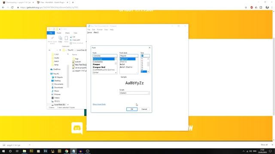Screen dimensions: 275x154
Task: Click size list scroll-down arrow
Action: pos(148,71)
